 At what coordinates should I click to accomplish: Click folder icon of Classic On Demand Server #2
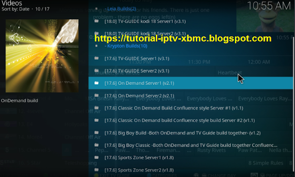(96, 120)
